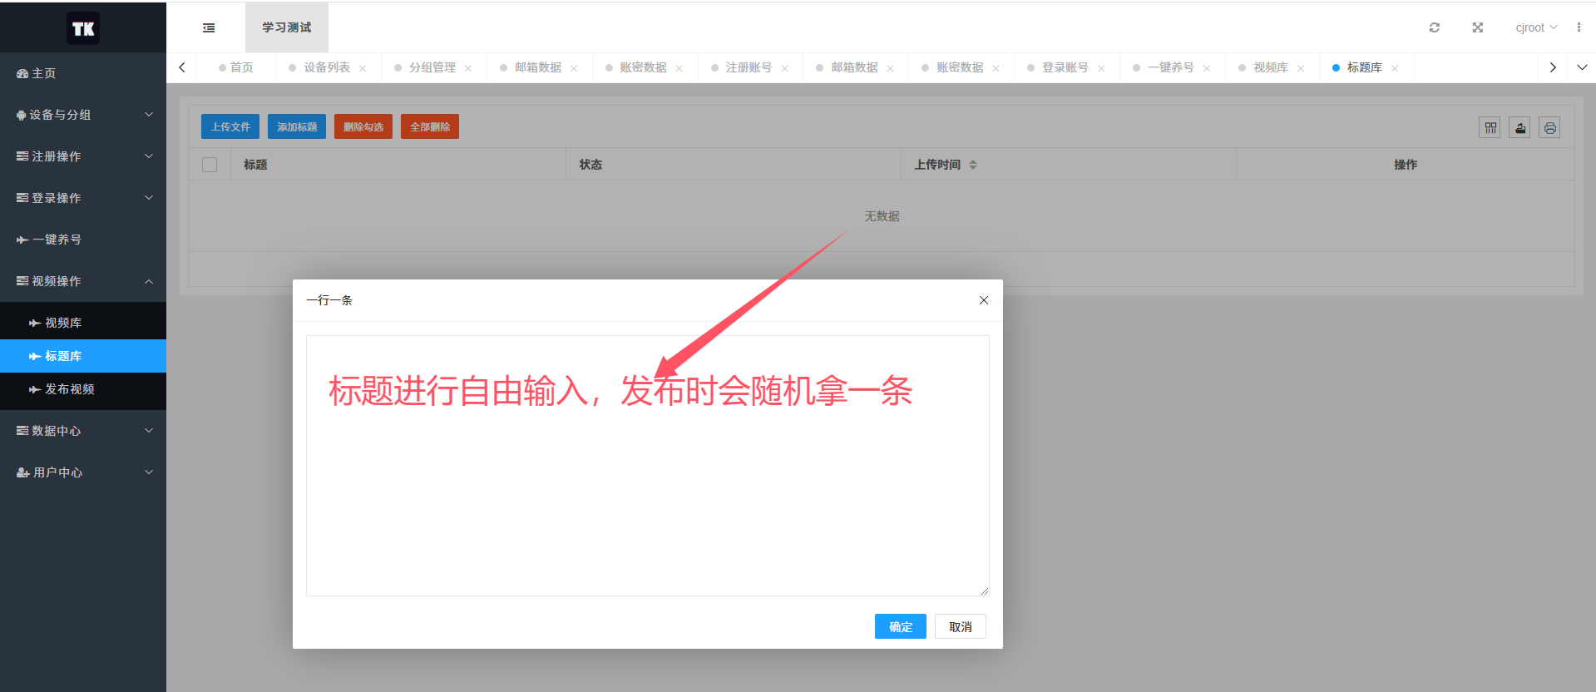Switch to 设备列表 tab

(x=326, y=67)
